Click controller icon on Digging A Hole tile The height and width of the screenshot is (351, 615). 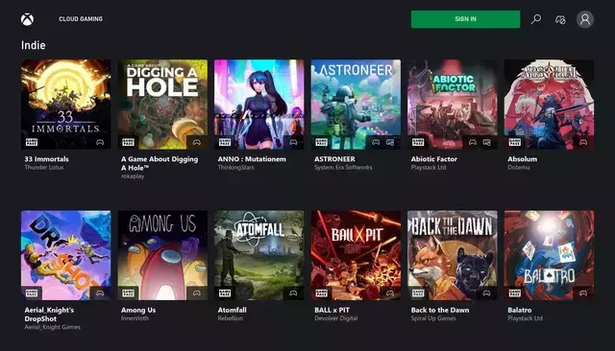click(x=197, y=143)
